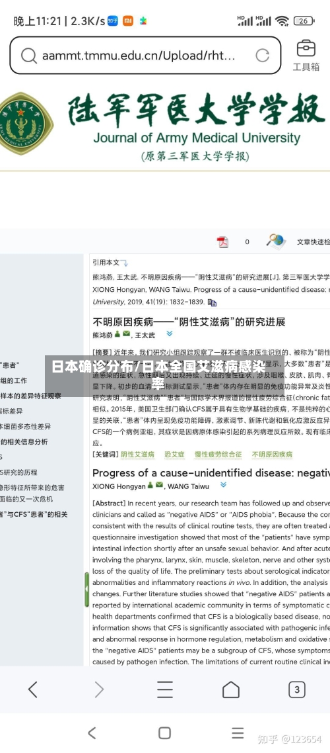Tap the [摘要] abstract label
The image size is (330, 753).
click(x=102, y=352)
